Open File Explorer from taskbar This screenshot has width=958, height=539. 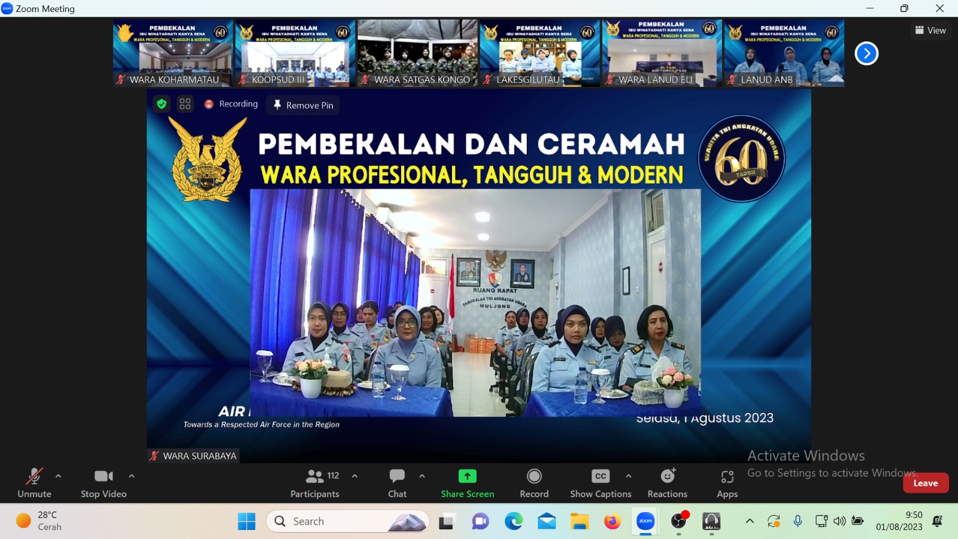click(580, 522)
